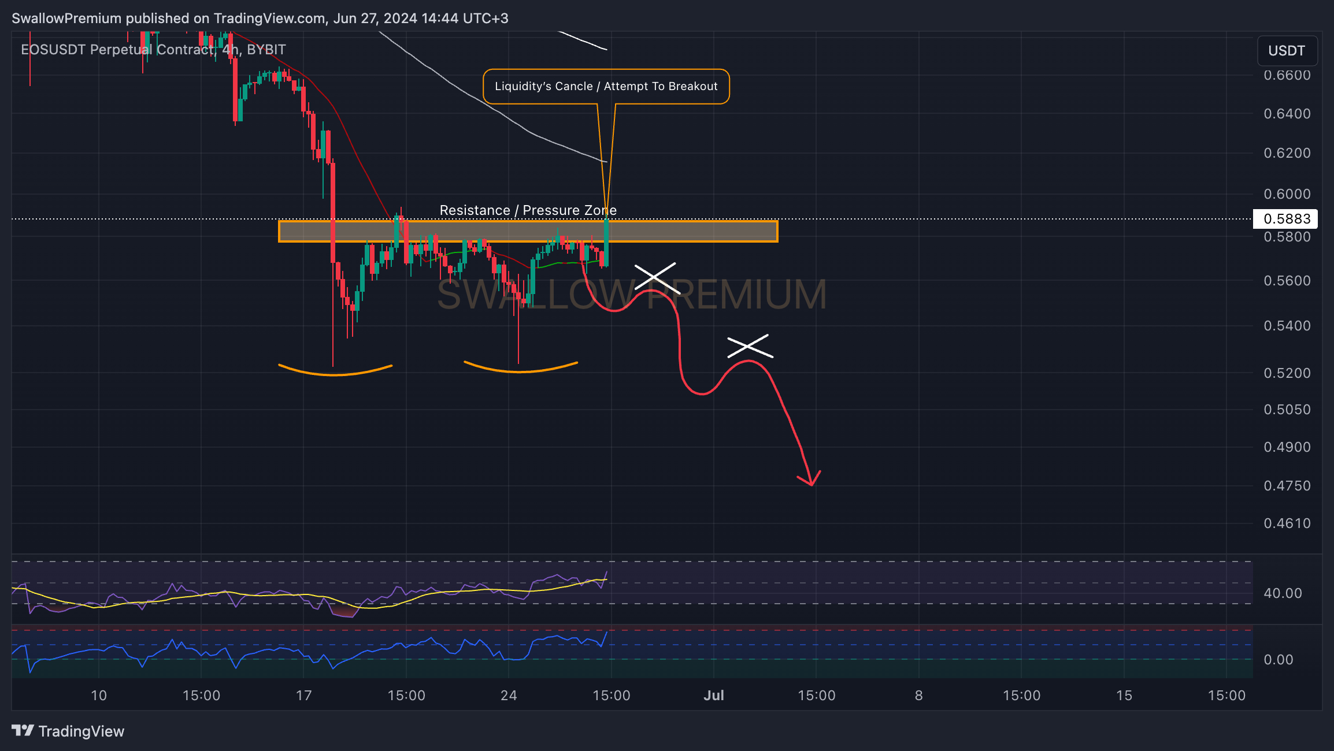
Task: Click the SwallowPremium published header text
Action: [x=260, y=18]
